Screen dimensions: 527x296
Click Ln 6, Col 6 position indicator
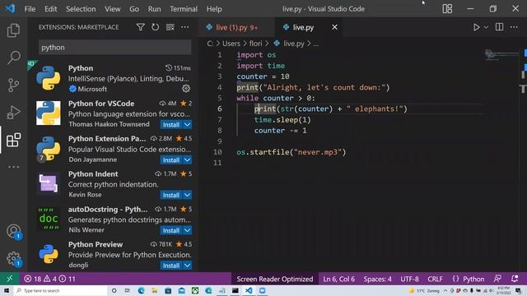338,279
